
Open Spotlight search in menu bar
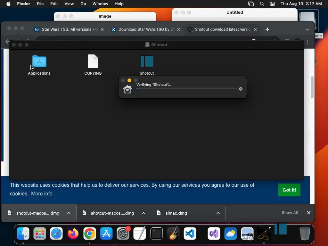coord(262,4)
